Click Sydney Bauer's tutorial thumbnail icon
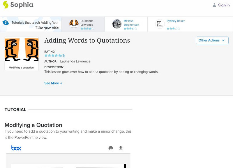 point(160,24)
